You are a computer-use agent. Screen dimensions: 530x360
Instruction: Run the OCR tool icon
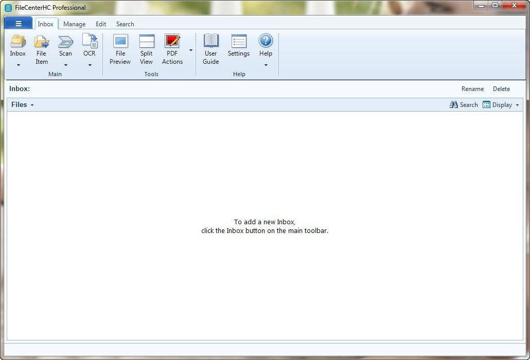tap(90, 41)
